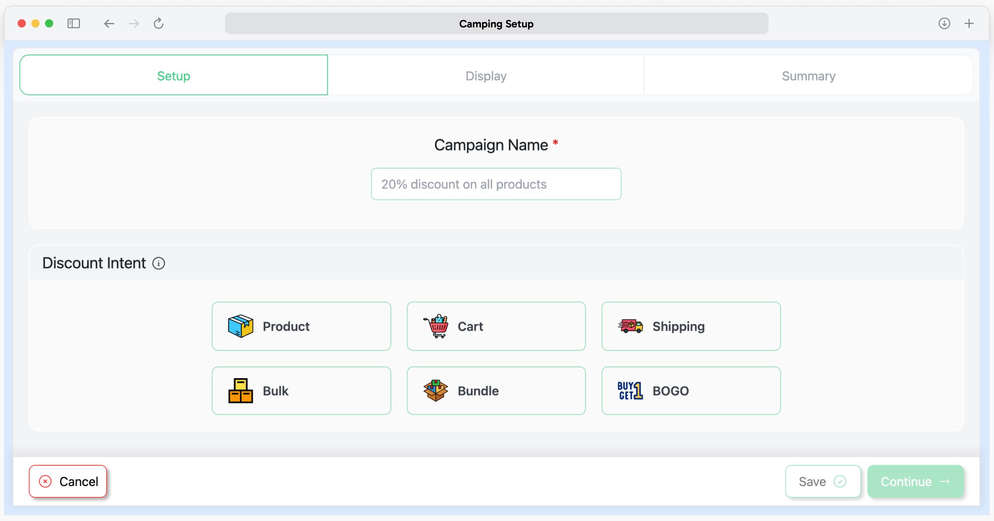Go back to the previous page

point(109,24)
